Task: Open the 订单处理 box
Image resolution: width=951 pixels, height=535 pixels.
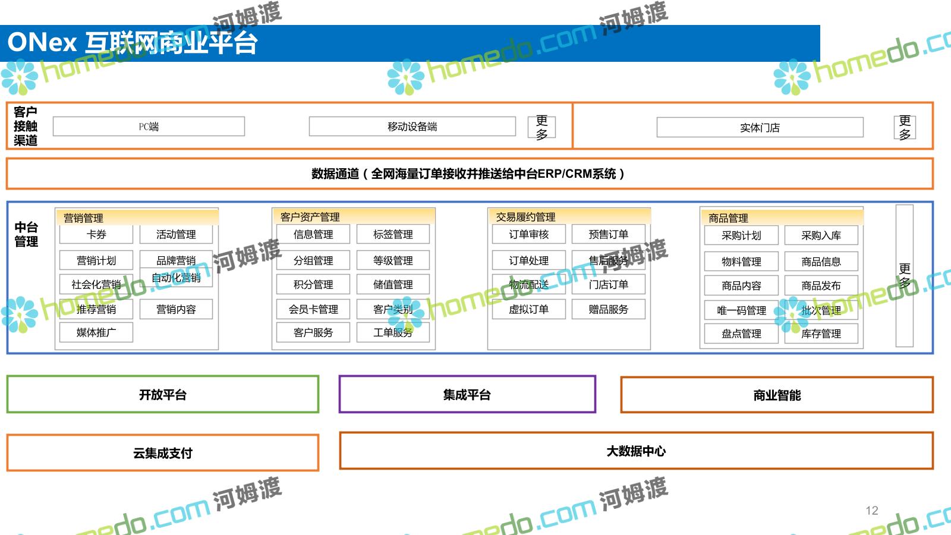Action: [x=529, y=260]
